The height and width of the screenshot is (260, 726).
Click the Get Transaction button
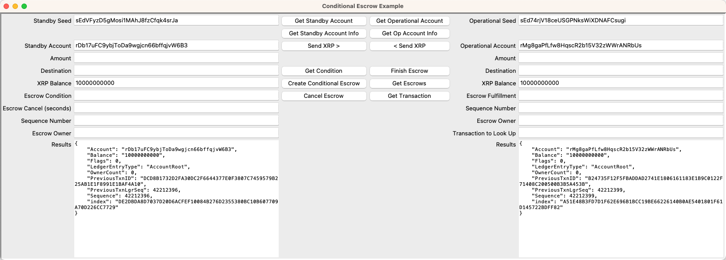409,96
